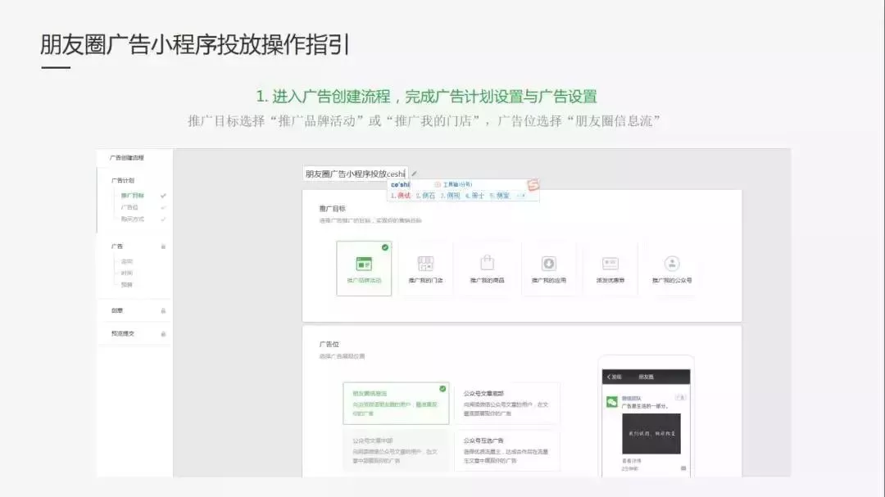Click the lock icon beside 预览提交

(163, 334)
